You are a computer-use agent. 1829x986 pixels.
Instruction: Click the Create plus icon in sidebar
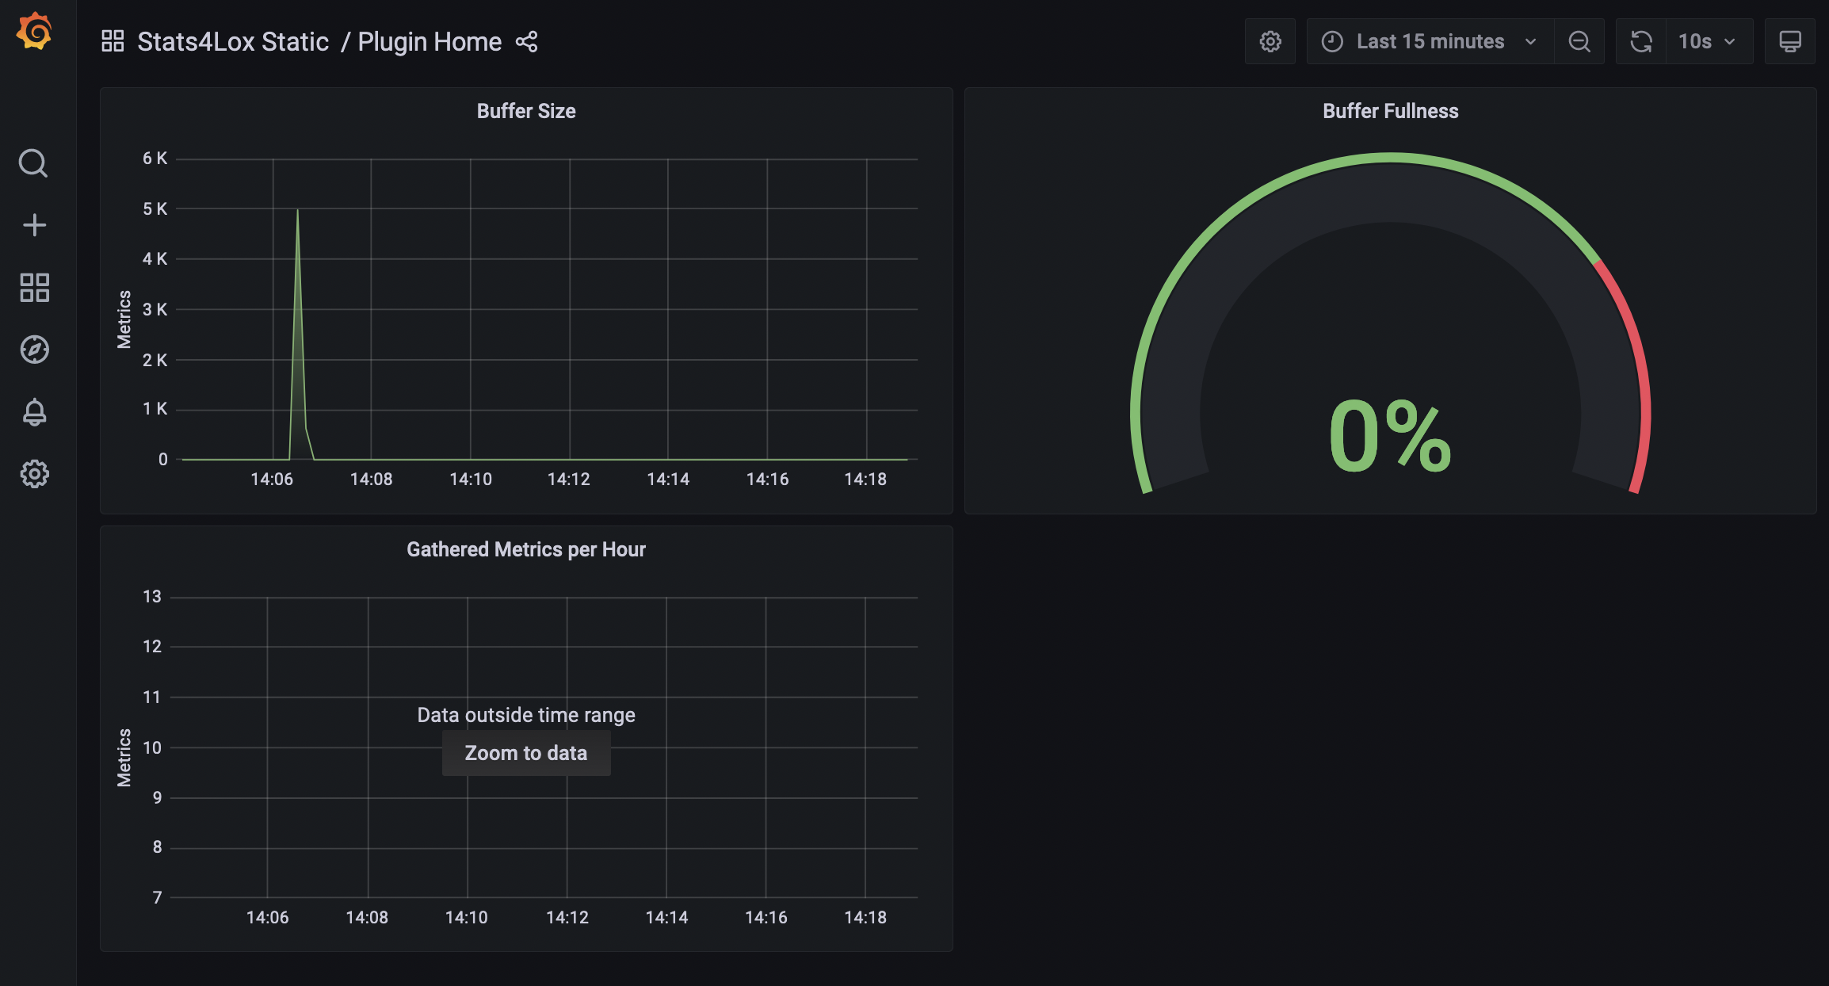(34, 225)
